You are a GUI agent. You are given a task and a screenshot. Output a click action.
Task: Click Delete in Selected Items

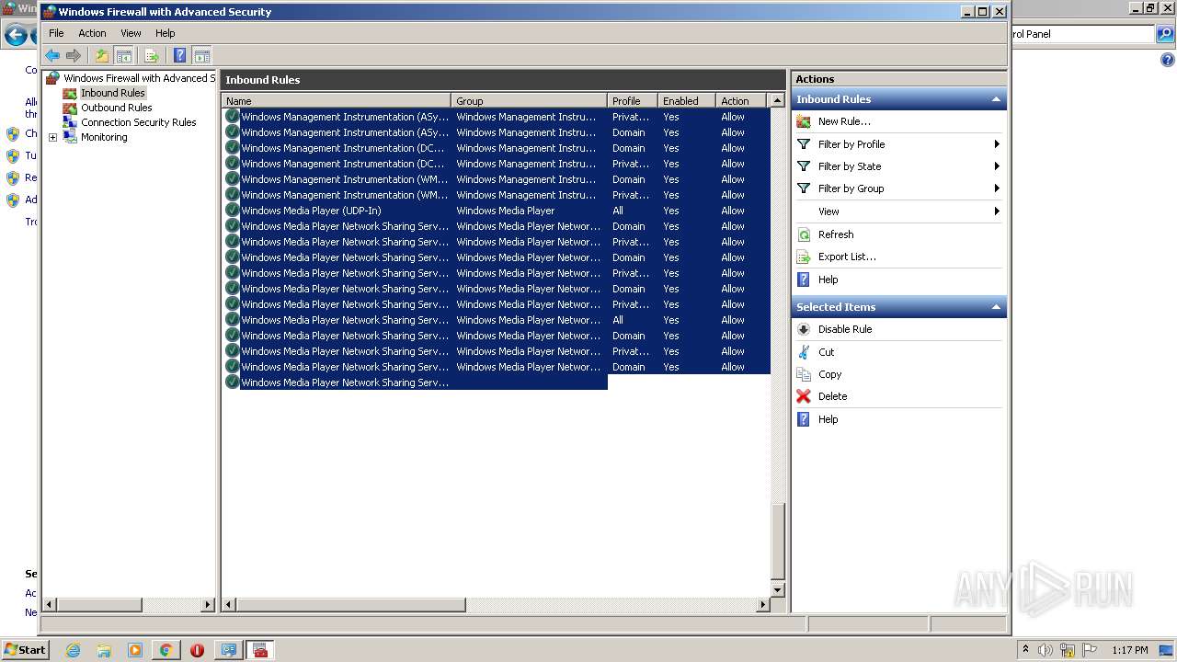click(833, 396)
